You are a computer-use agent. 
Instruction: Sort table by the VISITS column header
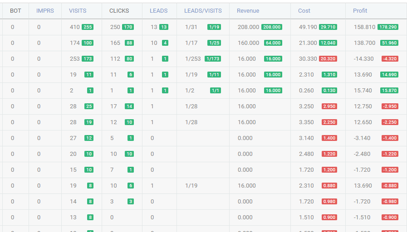click(x=78, y=11)
